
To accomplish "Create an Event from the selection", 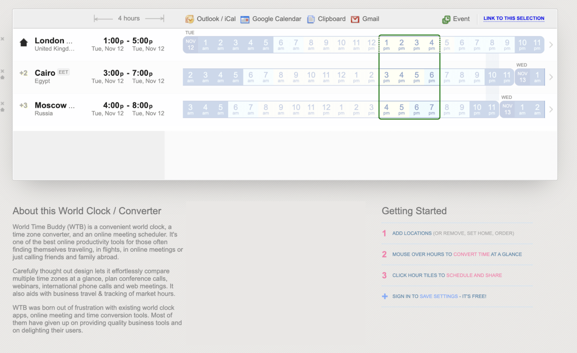I will point(456,19).
